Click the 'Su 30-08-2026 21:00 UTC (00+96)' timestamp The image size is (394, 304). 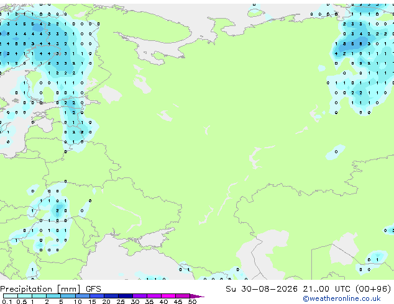click(308, 288)
